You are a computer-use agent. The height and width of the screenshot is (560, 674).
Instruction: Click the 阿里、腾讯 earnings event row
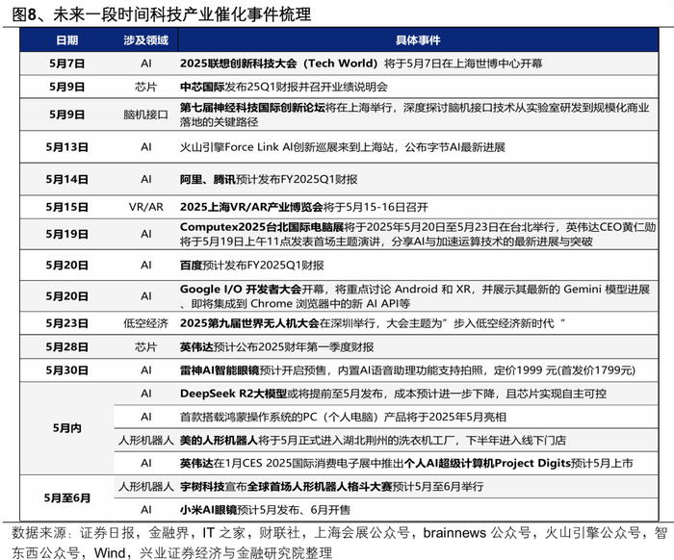(x=339, y=179)
